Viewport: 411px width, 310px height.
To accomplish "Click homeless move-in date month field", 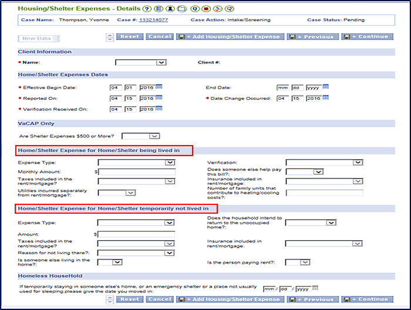I will tap(269, 289).
